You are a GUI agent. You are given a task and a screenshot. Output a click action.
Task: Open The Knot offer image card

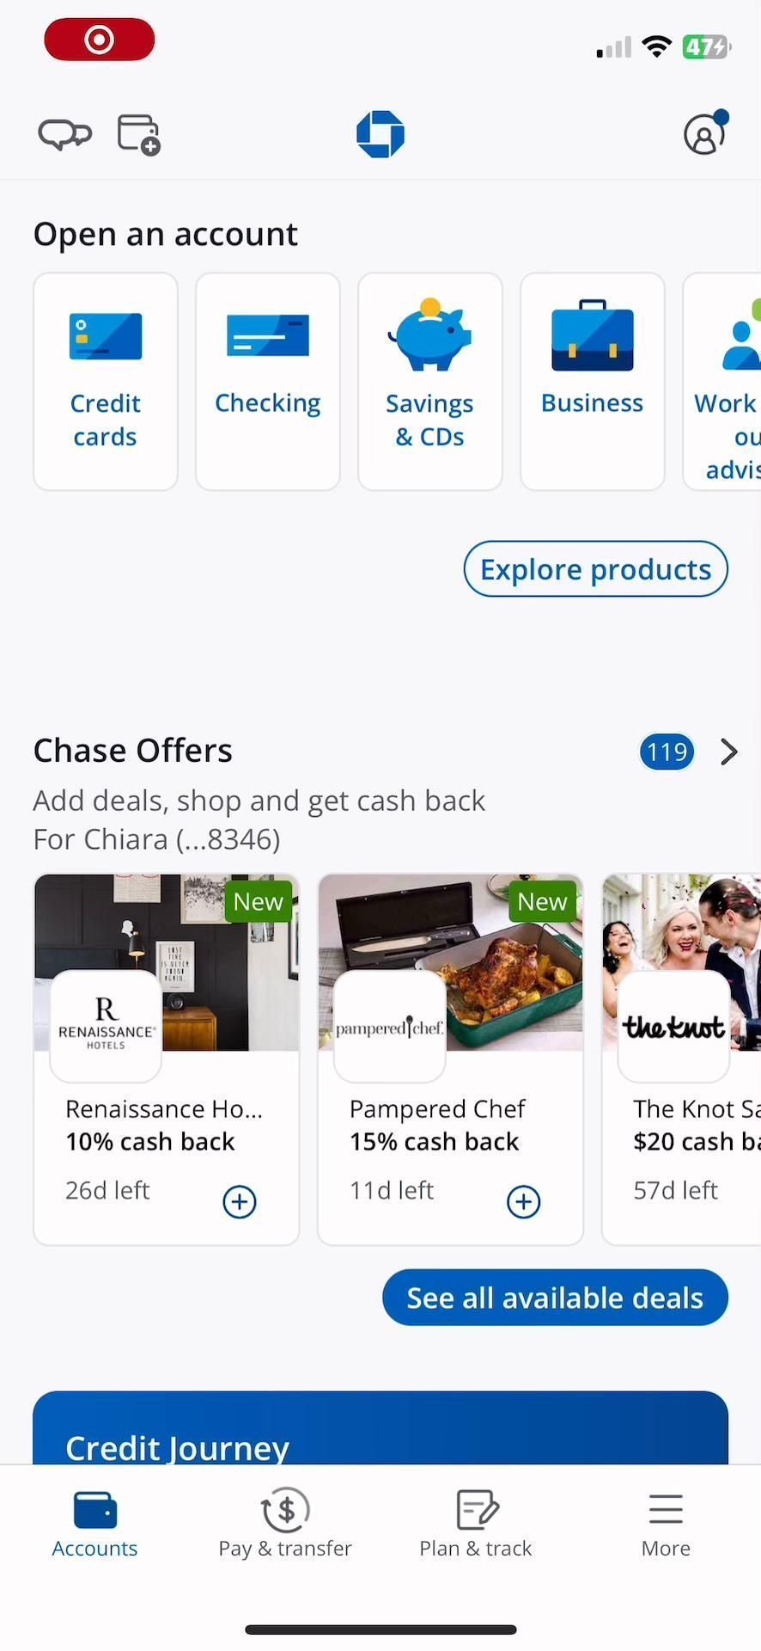(x=682, y=1059)
